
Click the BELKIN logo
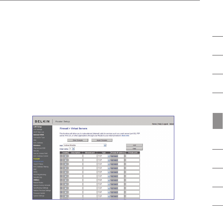pos(42,121)
